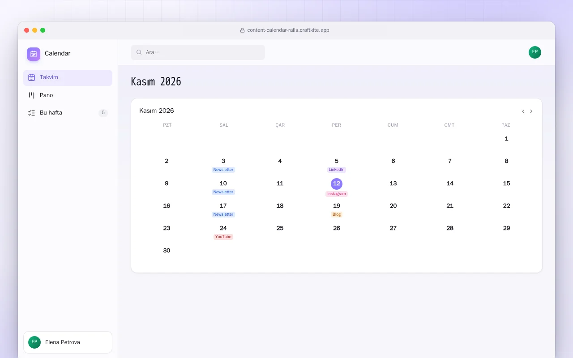Select day 15 in the calendar
The image size is (573, 358).
click(506, 183)
